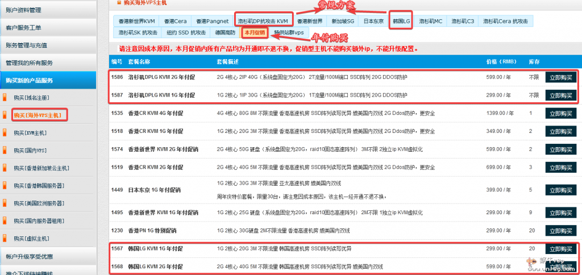The height and width of the screenshot is (275, 582).
Task: Click orange bullet icon beside 购买[KVM主机]
Action: [4, 133]
